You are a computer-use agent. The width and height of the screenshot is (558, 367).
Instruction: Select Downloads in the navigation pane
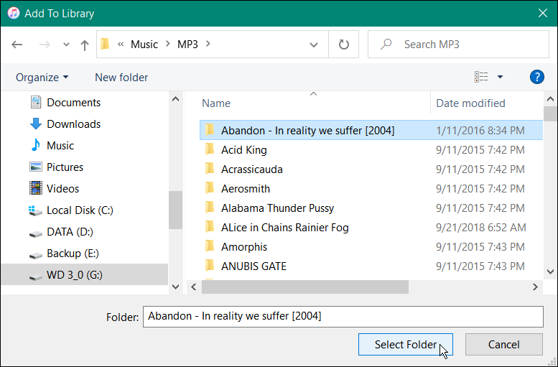click(x=73, y=124)
